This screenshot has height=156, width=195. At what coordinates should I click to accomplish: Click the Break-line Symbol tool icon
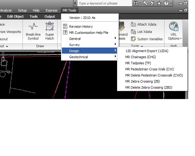[33, 26]
